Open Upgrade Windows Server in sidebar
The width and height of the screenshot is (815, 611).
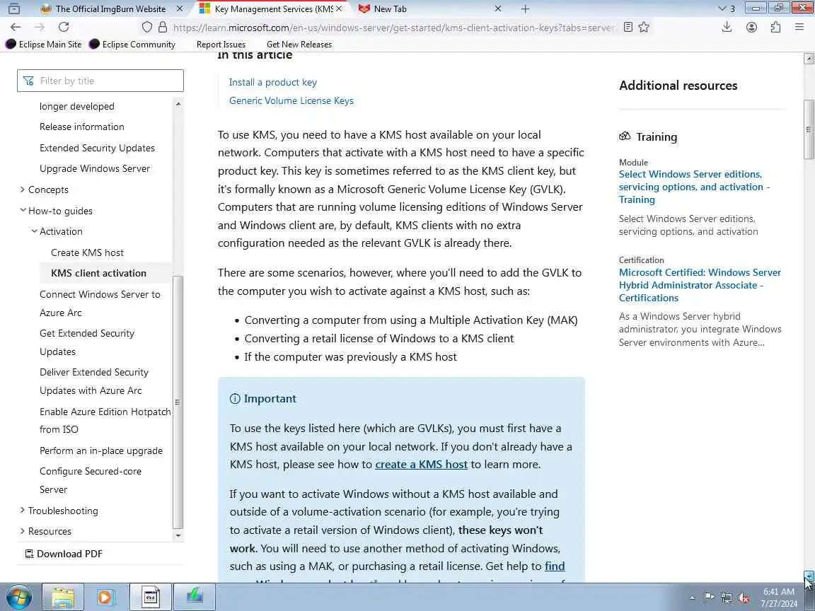(x=95, y=169)
